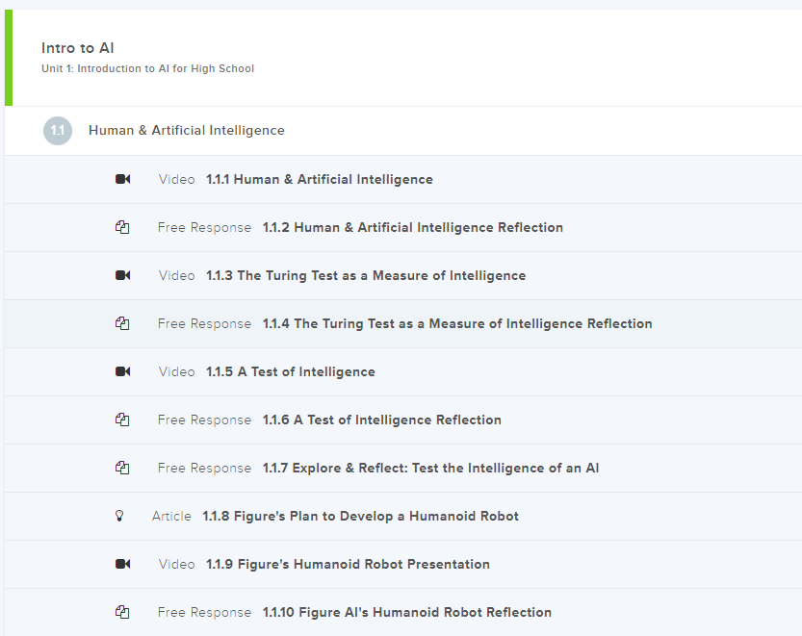
Task: Collapse the 1.1 Human & Artificial Intelligence section
Action: (x=186, y=130)
